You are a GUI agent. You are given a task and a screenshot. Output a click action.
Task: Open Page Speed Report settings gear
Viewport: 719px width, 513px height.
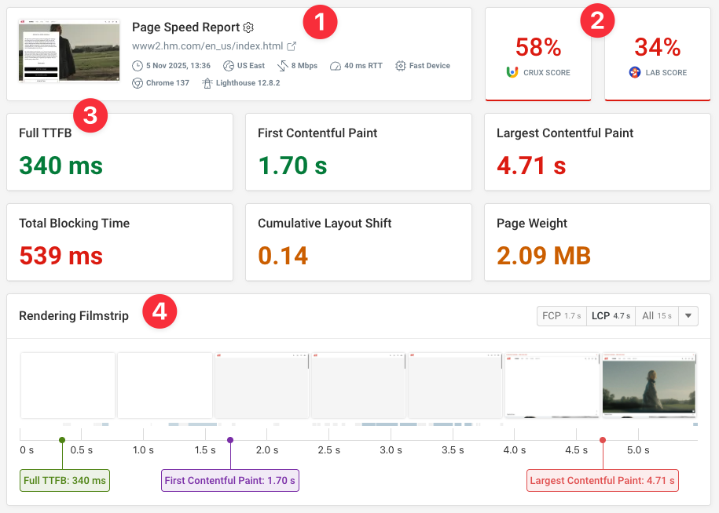(x=248, y=27)
